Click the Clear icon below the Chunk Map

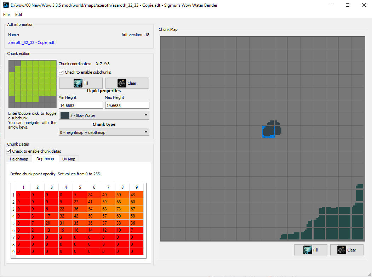342,250
